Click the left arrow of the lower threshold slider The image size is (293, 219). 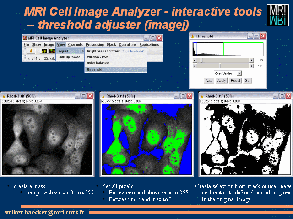pyautogui.click(x=195, y=66)
